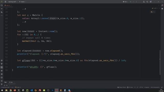The height and width of the screenshot is (92, 164).
Task: Go to previous highlighted problem arrow
Action: pos(158,8)
